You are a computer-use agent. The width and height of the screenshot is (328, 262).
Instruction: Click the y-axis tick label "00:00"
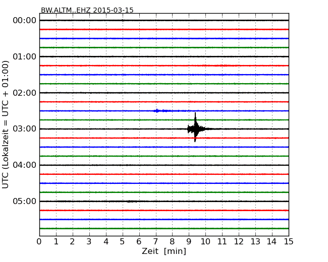[25, 21]
